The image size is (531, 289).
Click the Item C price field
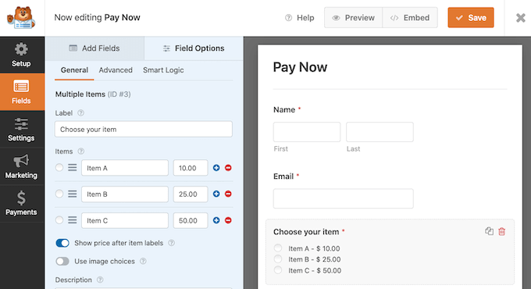191,220
